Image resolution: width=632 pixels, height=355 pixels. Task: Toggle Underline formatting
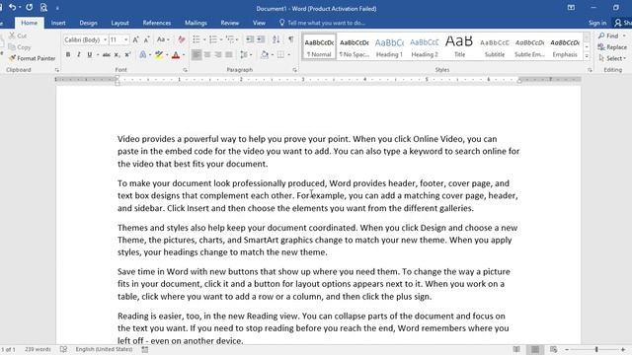(89, 55)
